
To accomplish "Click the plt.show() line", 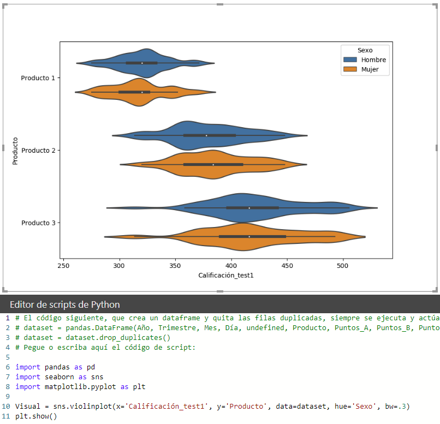I will (x=36, y=416).
